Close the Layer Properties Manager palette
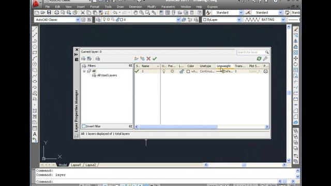 [x=77, y=50]
